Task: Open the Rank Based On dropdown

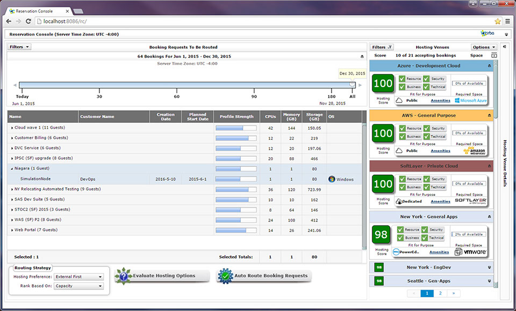Action: click(78, 286)
